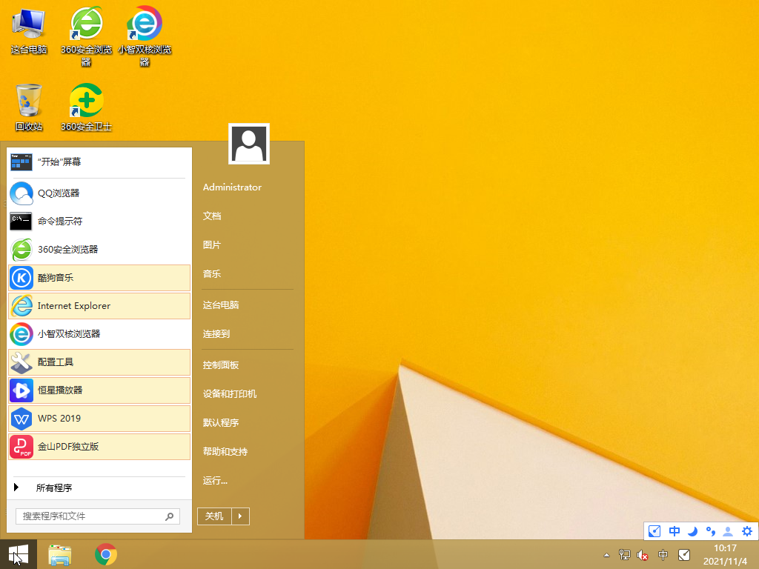Toggle punctuation mode on IME toolbar
The image size is (759, 569).
point(710,531)
